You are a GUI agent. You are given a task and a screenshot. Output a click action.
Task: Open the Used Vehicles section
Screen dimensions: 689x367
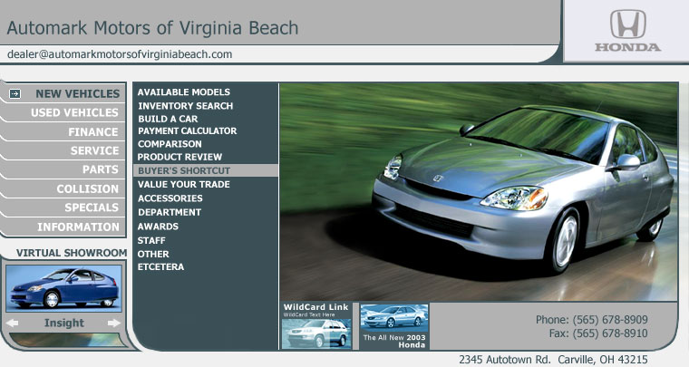tap(74, 113)
